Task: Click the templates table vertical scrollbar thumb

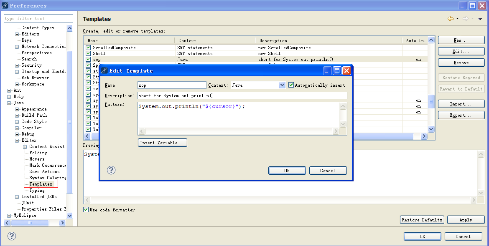Action: 431,102
